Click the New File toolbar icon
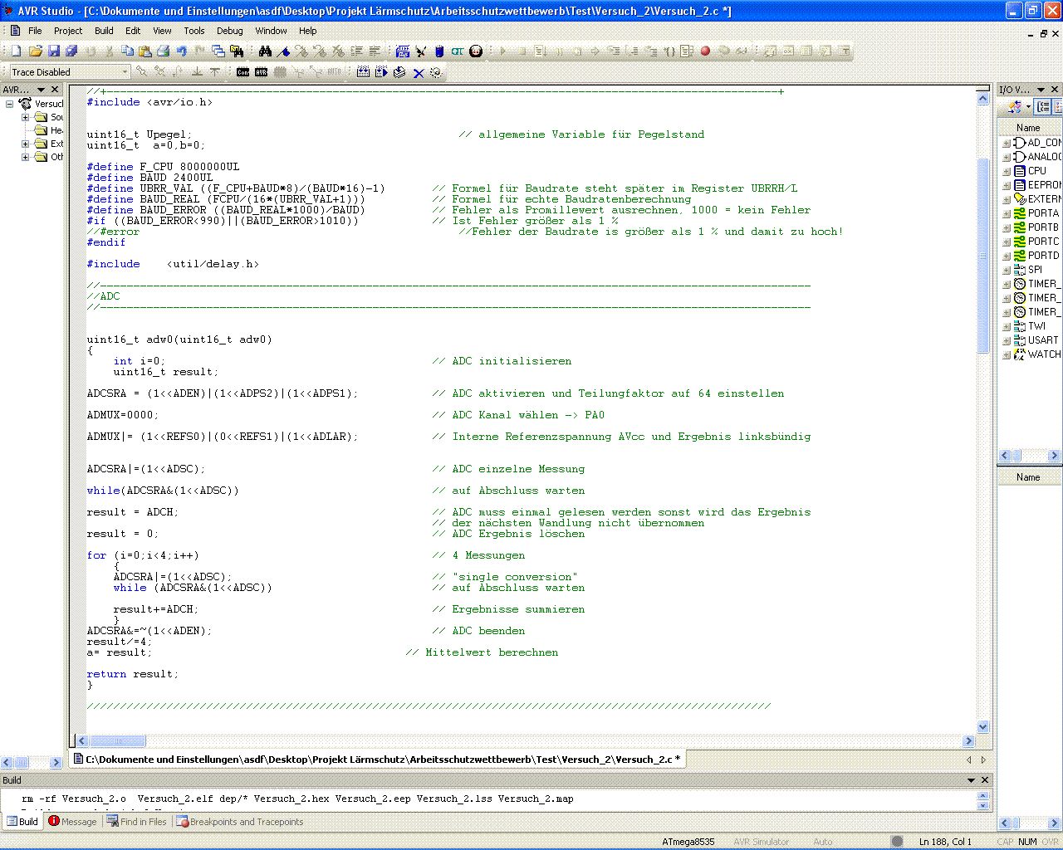This screenshot has height=850, width=1063. (16, 51)
